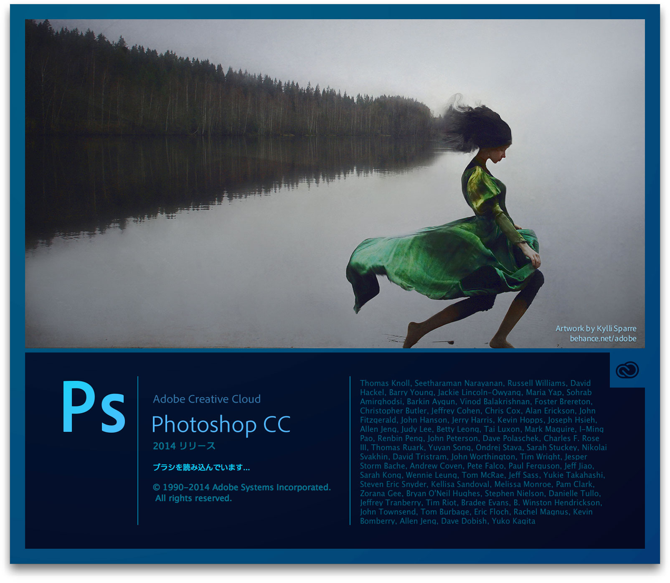
Task: Click the credits line starting 'III, Thomas Ruark'
Action: coord(483,448)
